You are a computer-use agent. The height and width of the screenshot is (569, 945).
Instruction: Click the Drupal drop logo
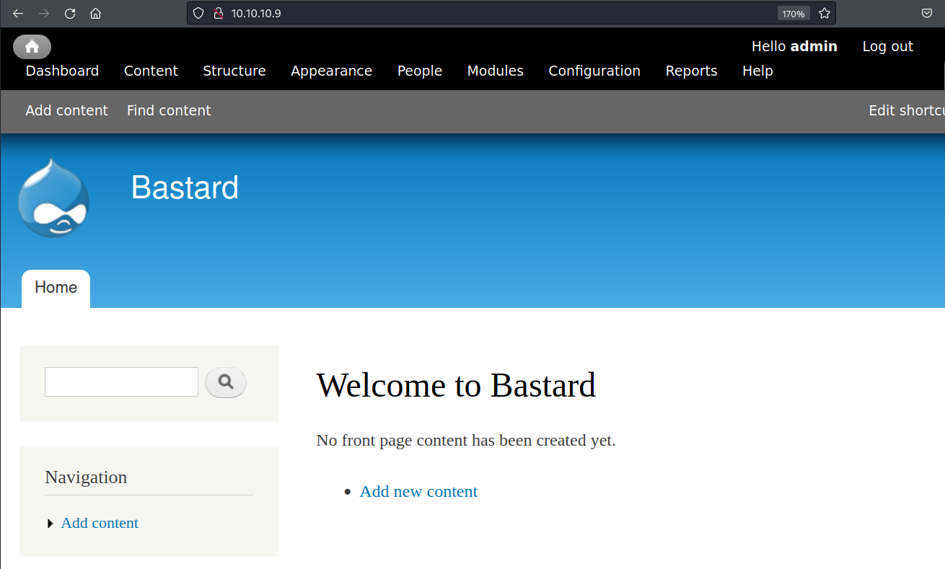pos(53,198)
